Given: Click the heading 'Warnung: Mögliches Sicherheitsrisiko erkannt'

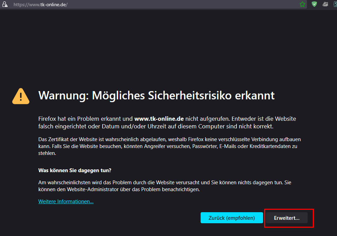Looking at the screenshot, I should 156,95.
